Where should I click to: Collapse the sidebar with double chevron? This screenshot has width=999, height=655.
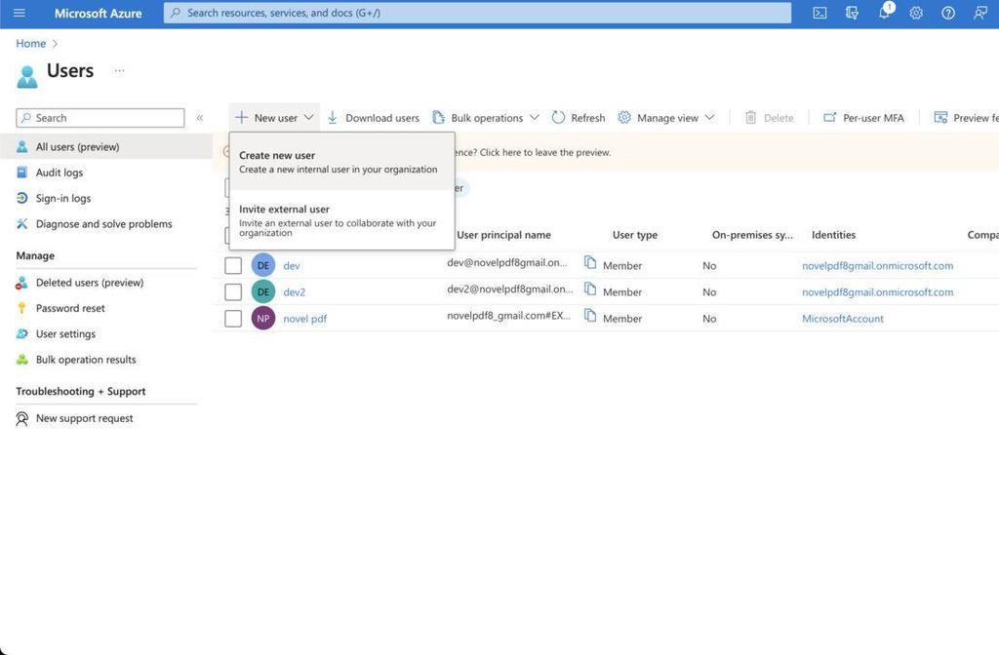(200, 118)
